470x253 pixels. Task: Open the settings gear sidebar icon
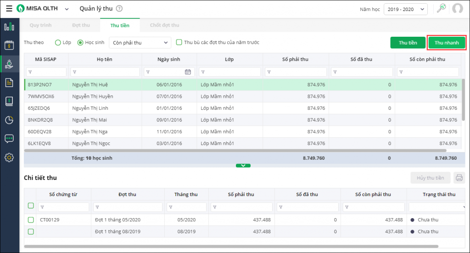coord(9,157)
